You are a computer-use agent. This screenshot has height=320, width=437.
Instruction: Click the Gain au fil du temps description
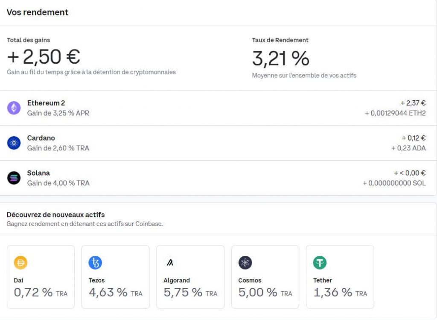click(91, 72)
